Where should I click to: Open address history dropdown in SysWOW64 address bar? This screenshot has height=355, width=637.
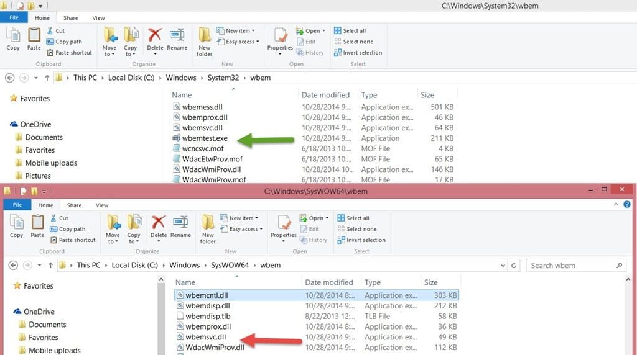tap(503, 266)
